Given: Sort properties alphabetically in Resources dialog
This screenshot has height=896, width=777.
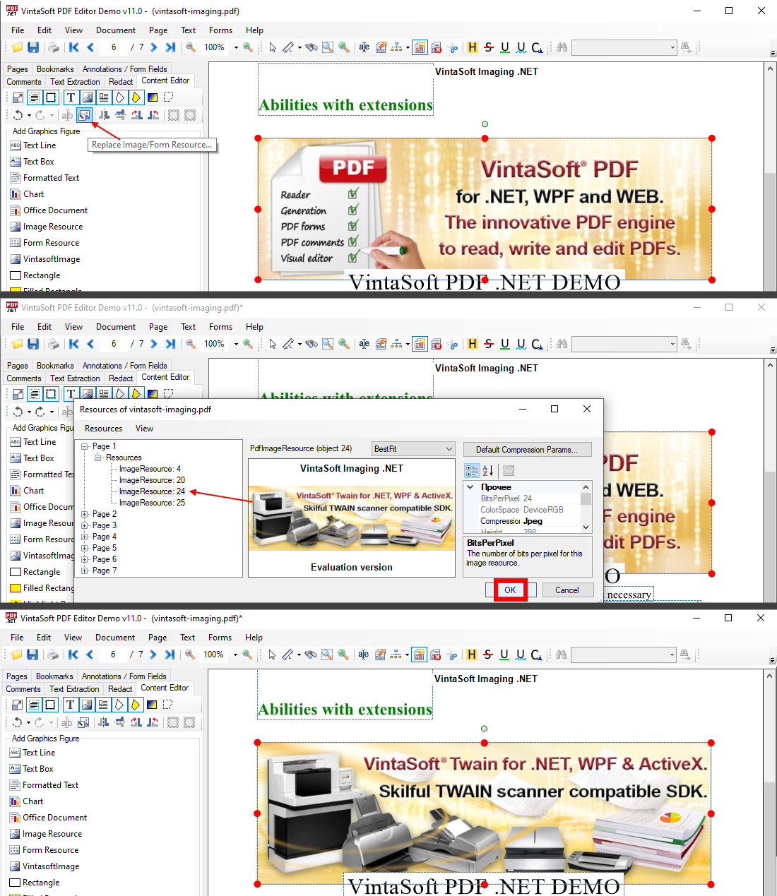Looking at the screenshot, I should point(488,471).
